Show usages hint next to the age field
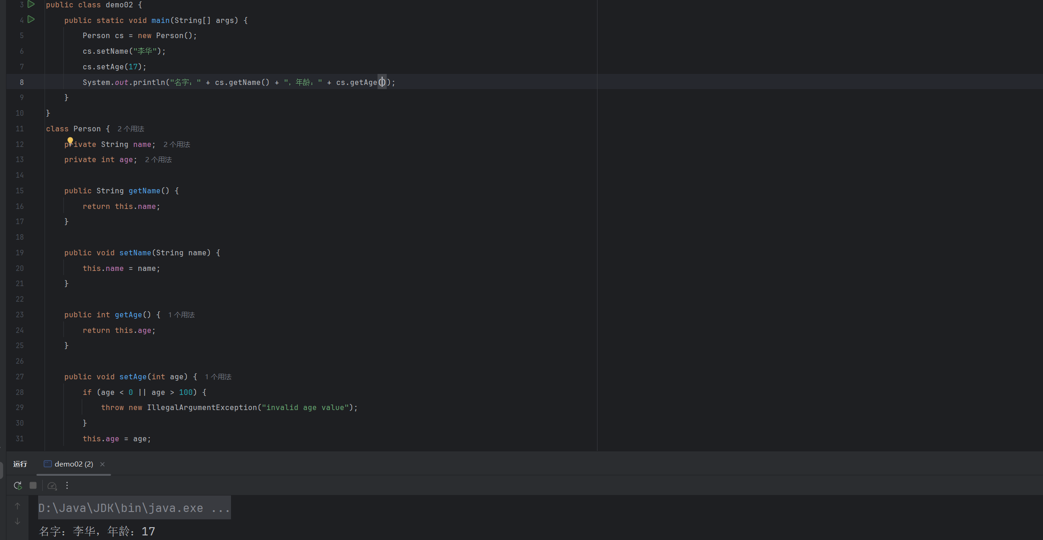This screenshot has width=1043, height=540. [158, 160]
